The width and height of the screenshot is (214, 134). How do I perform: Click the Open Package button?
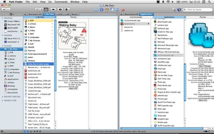pos(204,66)
